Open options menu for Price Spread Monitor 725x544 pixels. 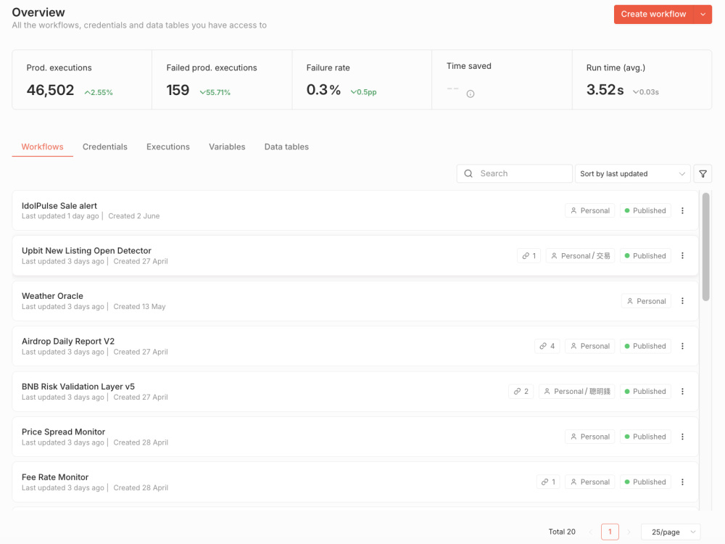[682, 437]
